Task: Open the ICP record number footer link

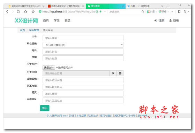Action: [x=125, y=116]
